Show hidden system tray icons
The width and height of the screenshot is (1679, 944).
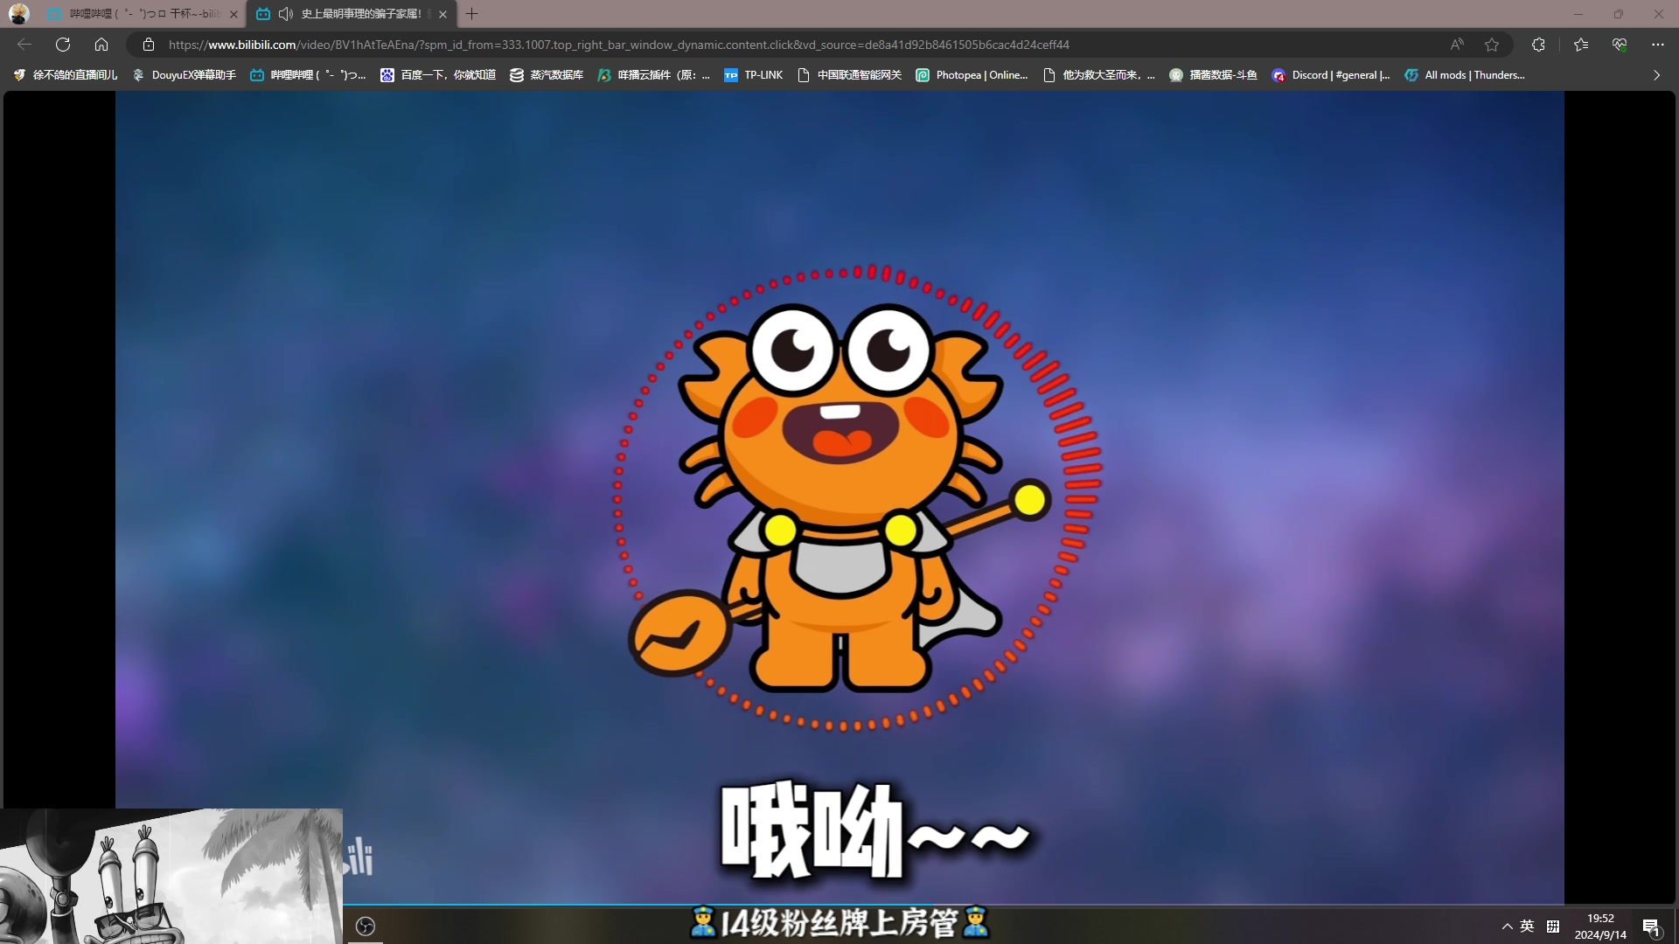tap(1507, 927)
